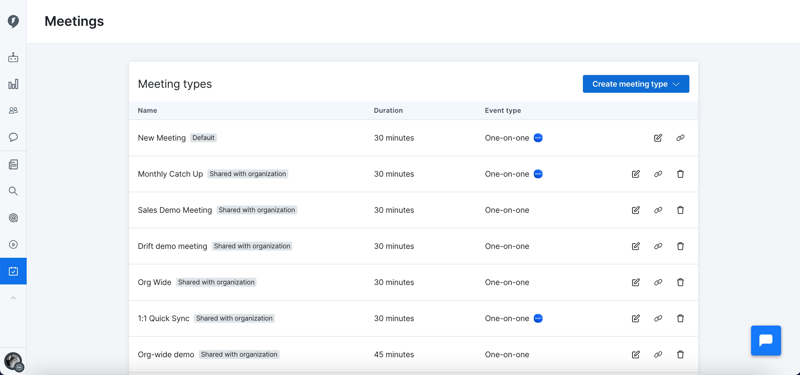
Task: Delete the Sales Demo Meeting
Action: pos(680,210)
